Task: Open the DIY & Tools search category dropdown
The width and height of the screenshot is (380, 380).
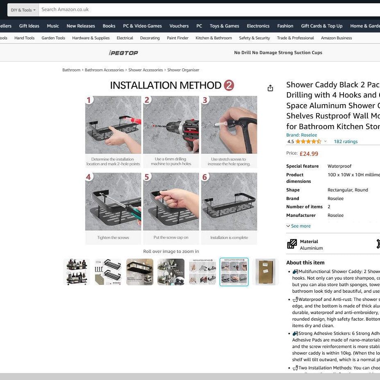Action: click(x=23, y=10)
